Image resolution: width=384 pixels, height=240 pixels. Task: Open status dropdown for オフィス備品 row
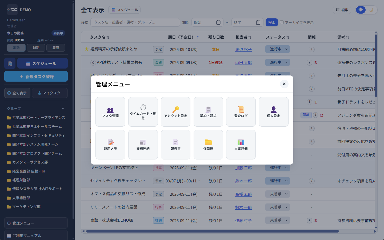click(x=278, y=194)
